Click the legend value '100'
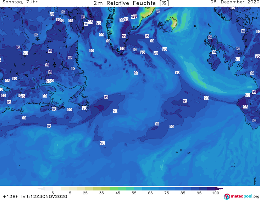The width and height of the screenshot is (260, 200). [215, 193]
